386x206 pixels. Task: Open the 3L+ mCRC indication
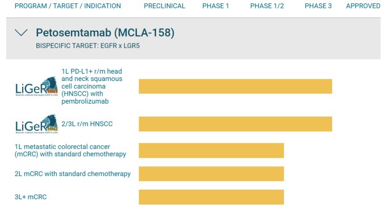[31, 197]
